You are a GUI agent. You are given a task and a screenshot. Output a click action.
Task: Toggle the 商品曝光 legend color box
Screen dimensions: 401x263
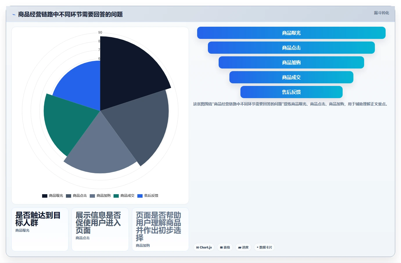point(45,196)
